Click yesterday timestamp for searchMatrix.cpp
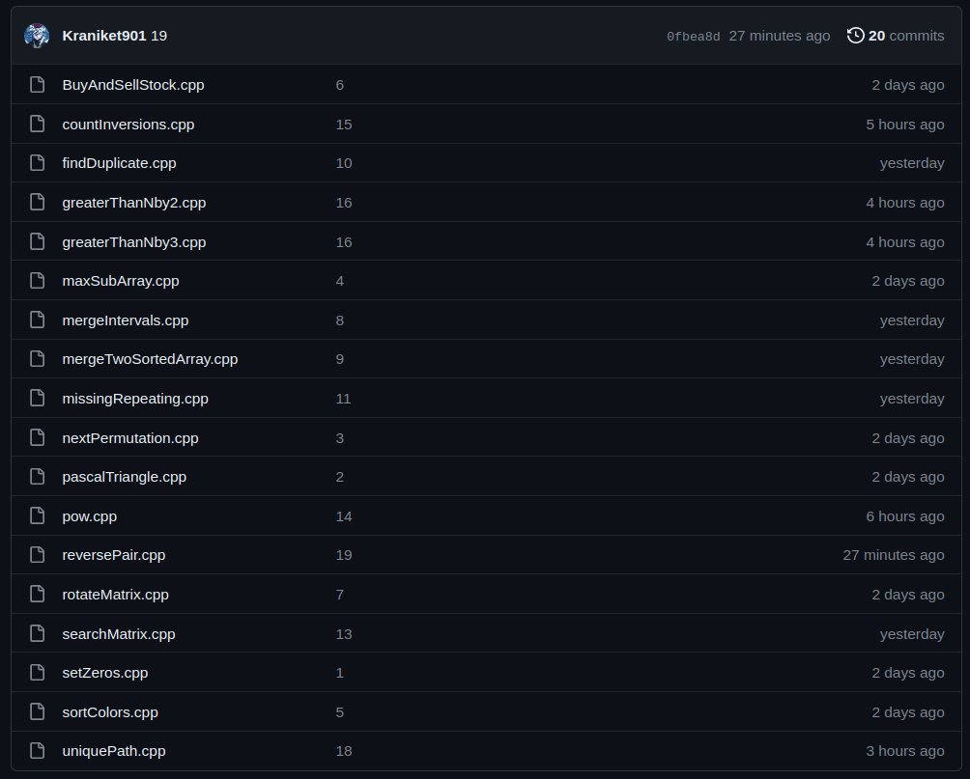Screen dimensions: 970x779 [912, 633]
